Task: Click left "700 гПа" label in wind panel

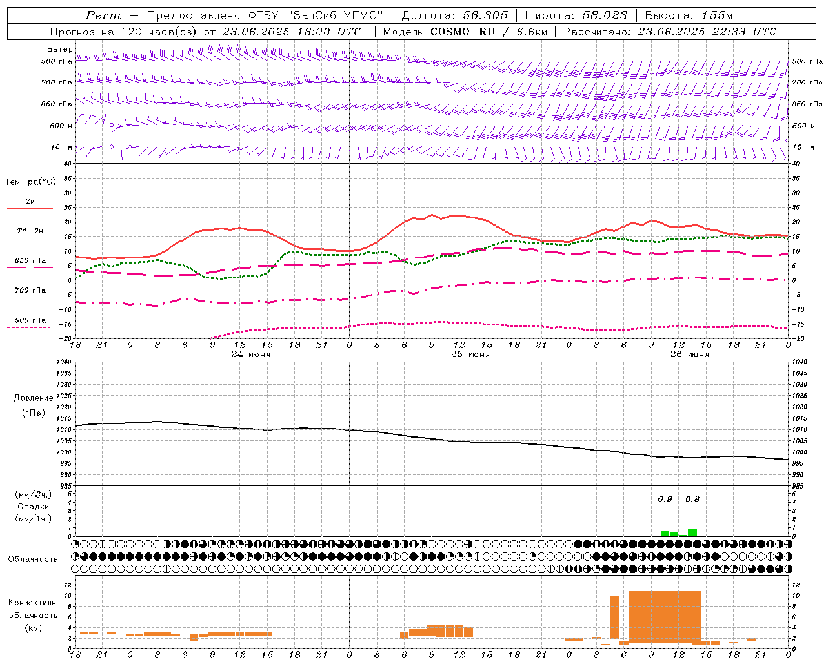Action: coord(57,82)
